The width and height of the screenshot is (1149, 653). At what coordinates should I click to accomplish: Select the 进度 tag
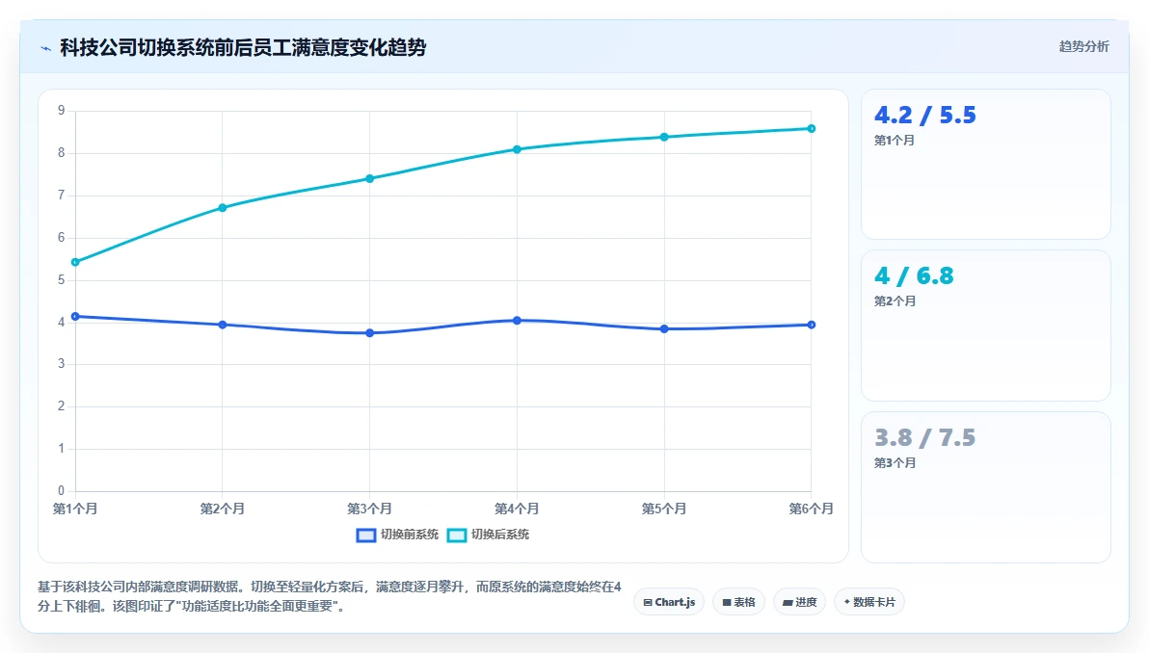(799, 602)
